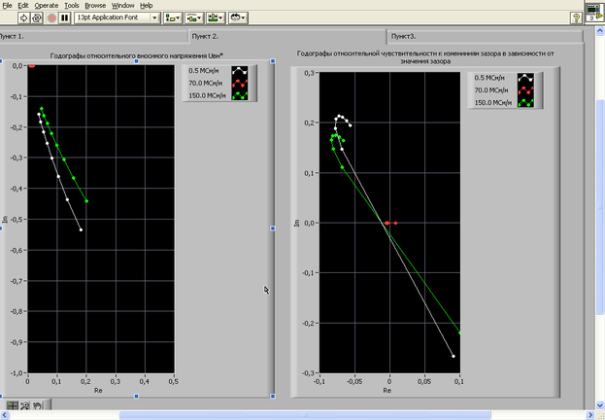Open the Operate menu

[x=47, y=6]
